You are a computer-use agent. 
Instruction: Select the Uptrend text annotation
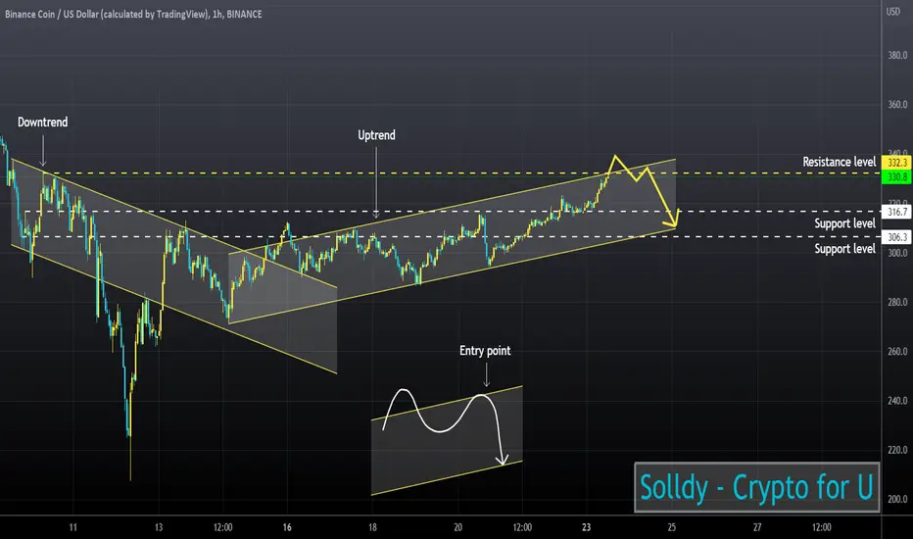(x=376, y=135)
